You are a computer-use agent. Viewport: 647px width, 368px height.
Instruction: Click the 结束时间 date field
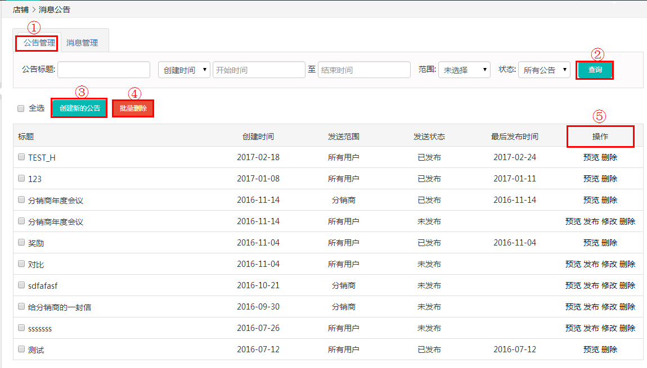click(x=364, y=70)
